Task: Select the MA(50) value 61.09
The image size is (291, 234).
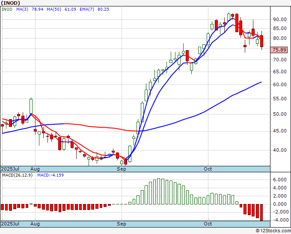Action: (x=70, y=9)
